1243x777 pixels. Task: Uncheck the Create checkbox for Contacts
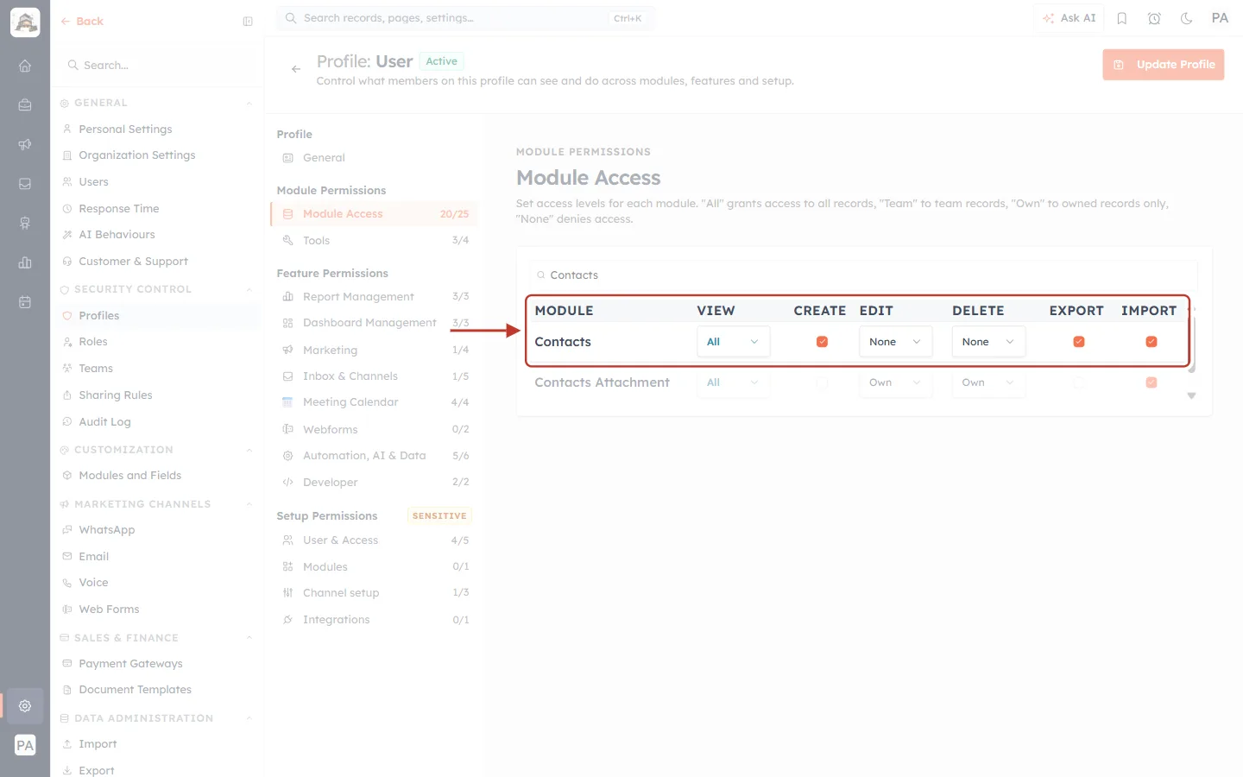point(822,342)
